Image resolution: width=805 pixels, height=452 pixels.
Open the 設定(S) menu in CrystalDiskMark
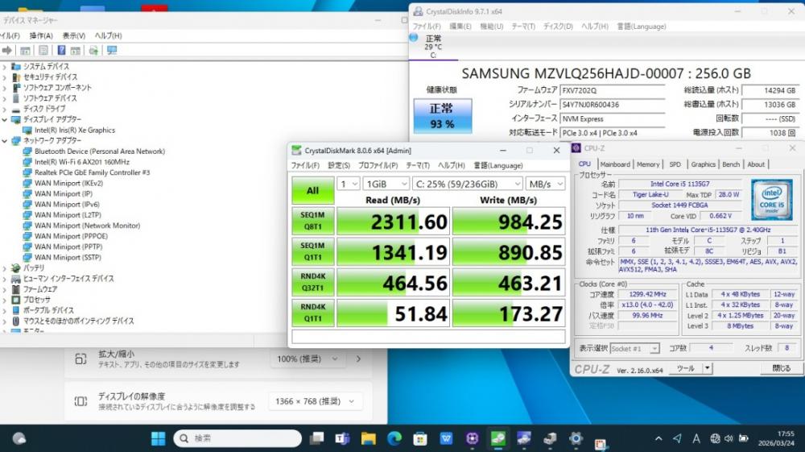tap(338, 165)
